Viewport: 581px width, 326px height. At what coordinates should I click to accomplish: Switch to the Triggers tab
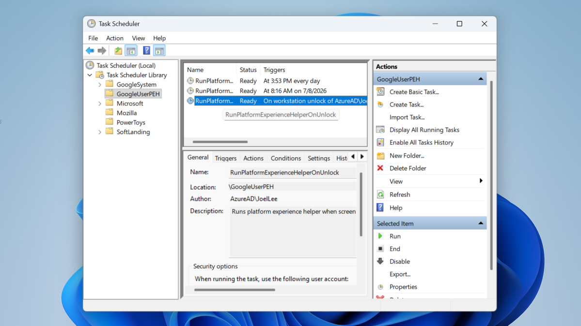click(x=226, y=158)
